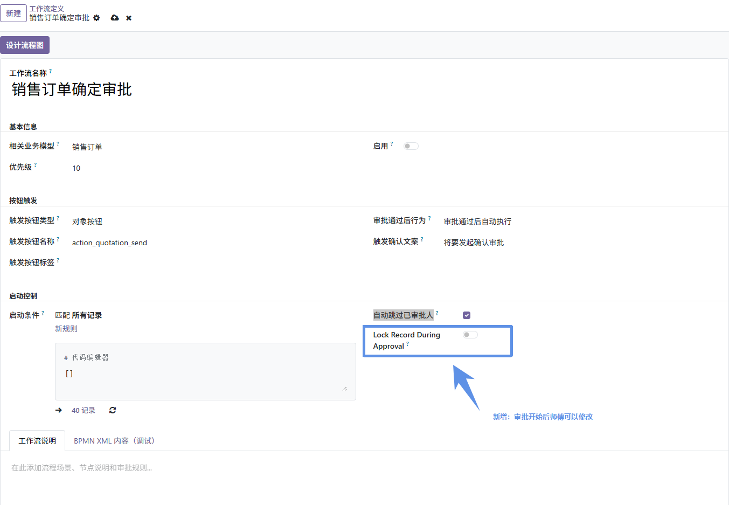Click the 工作流说明 description placeholder area
Screen dimensions: 729x505
click(x=364, y=468)
